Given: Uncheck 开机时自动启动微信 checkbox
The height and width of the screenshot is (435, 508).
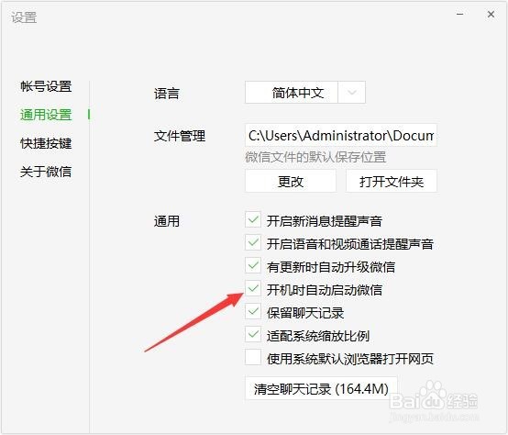Looking at the screenshot, I should pyautogui.click(x=253, y=288).
